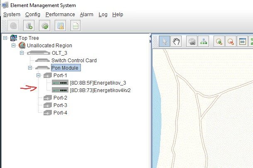Select Port-4 in the tree

coord(60,113)
